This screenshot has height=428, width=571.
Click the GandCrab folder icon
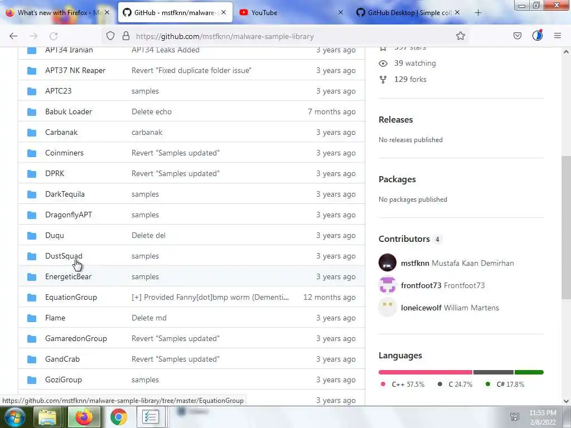32,359
